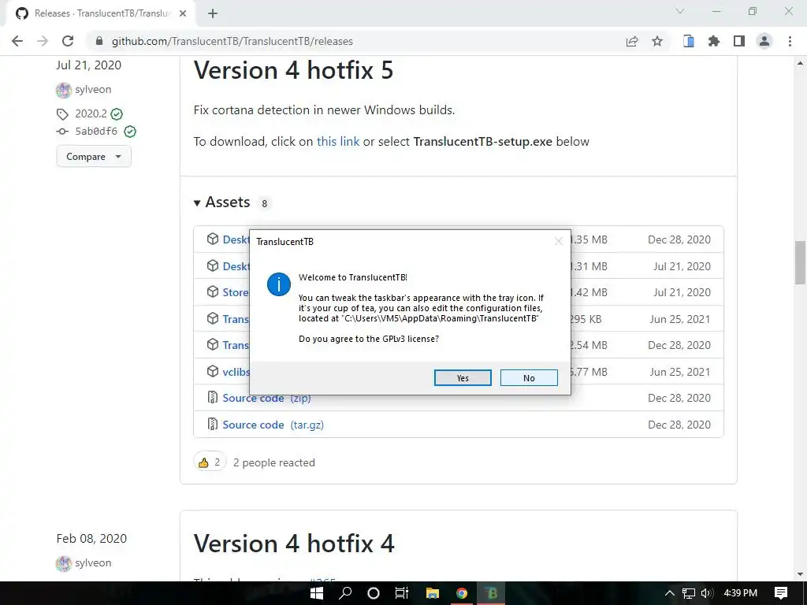The width and height of the screenshot is (807, 605).
Task: Click the Version 4 hotfix 4 heading
Action: tap(294, 544)
